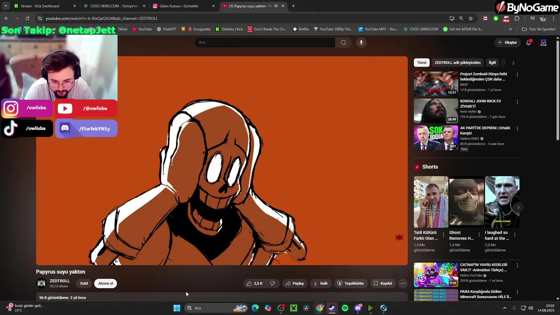This screenshot has height=315, width=560.
Task: Show more filter chips with the arrow
Action: pyautogui.click(x=513, y=63)
